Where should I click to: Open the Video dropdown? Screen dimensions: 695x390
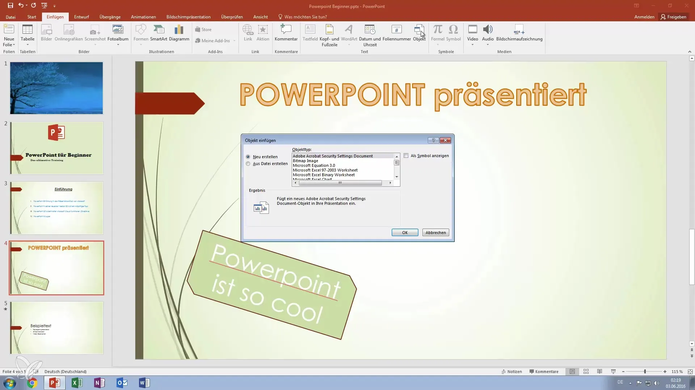pyautogui.click(x=472, y=45)
